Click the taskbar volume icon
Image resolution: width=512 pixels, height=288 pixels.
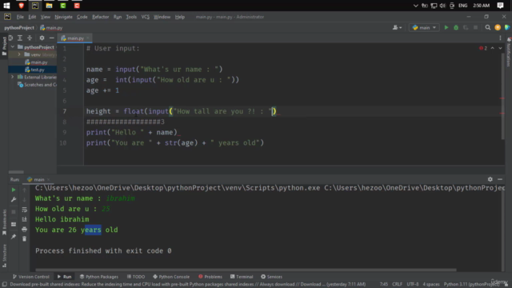[x=442, y=6]
